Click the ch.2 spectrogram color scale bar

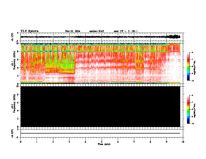(x=188, y=109)
